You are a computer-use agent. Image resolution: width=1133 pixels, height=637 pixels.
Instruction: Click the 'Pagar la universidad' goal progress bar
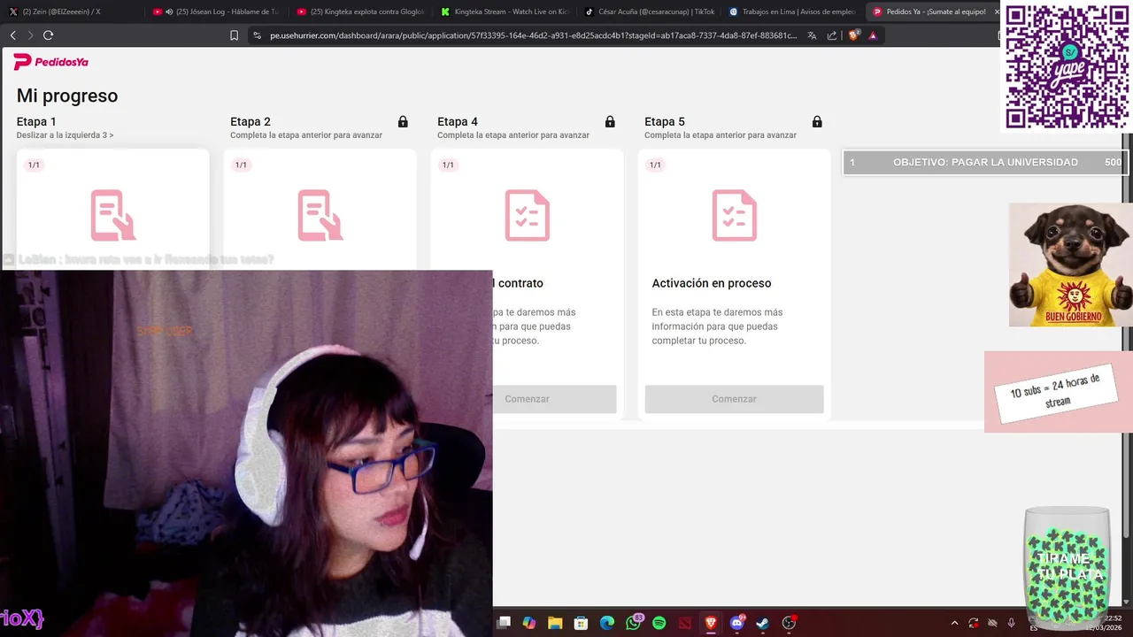[985, 162]
